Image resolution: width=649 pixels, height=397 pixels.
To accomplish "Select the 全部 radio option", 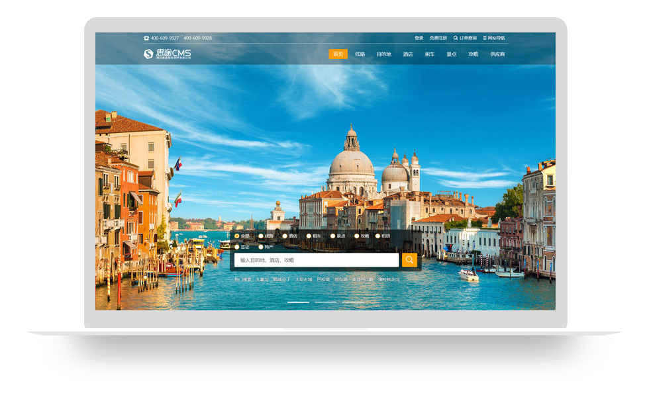I will pos(237,236).
